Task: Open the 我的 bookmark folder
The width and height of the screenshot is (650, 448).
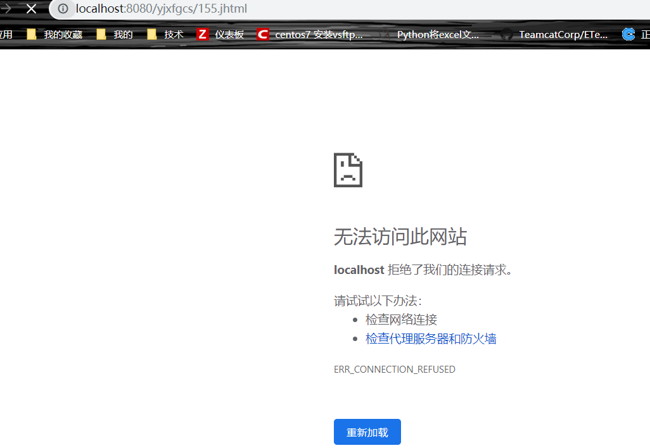Action: pyautogui.click(x=115, y=34)
